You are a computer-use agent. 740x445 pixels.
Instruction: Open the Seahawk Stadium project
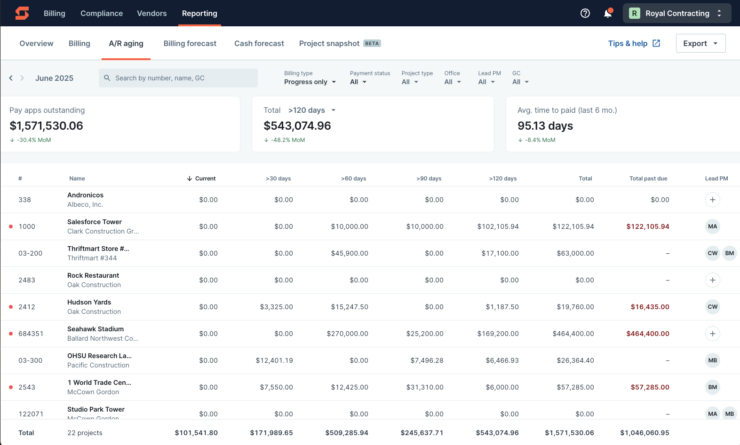coord(95,329)
